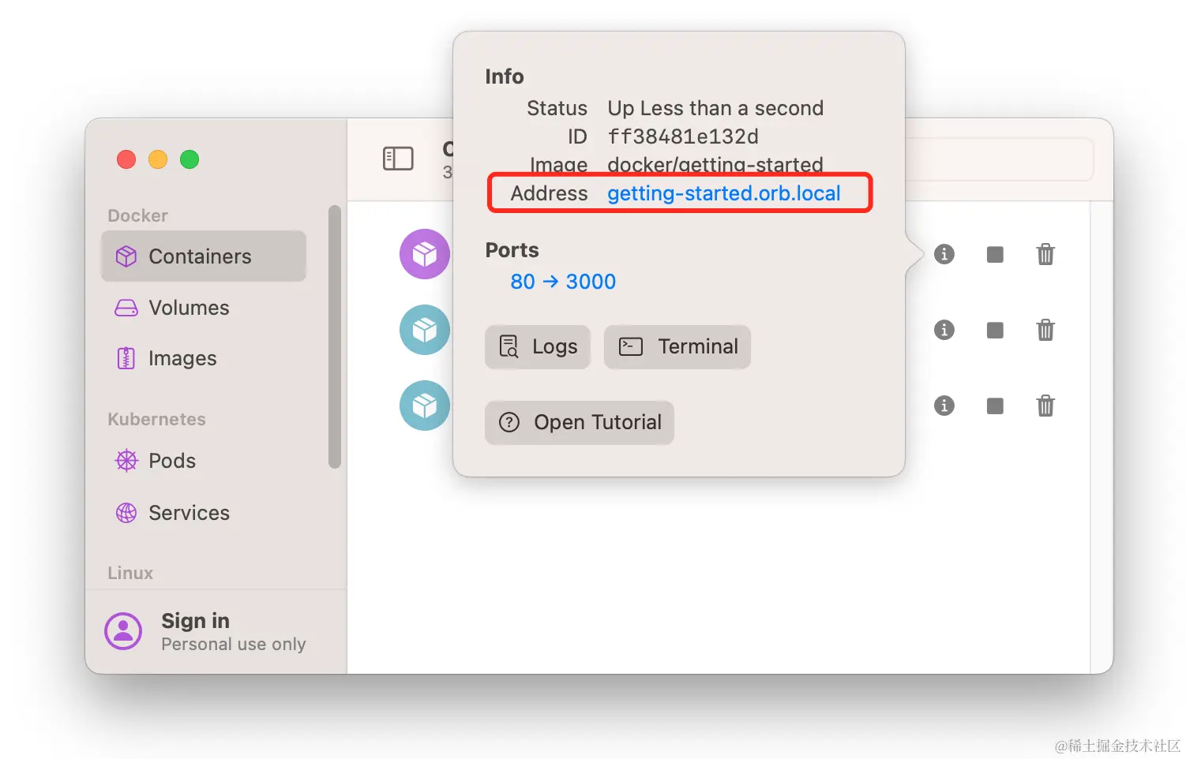Stop the second running container
This screenshot has width=1186, height=759.
coord(994,330)
